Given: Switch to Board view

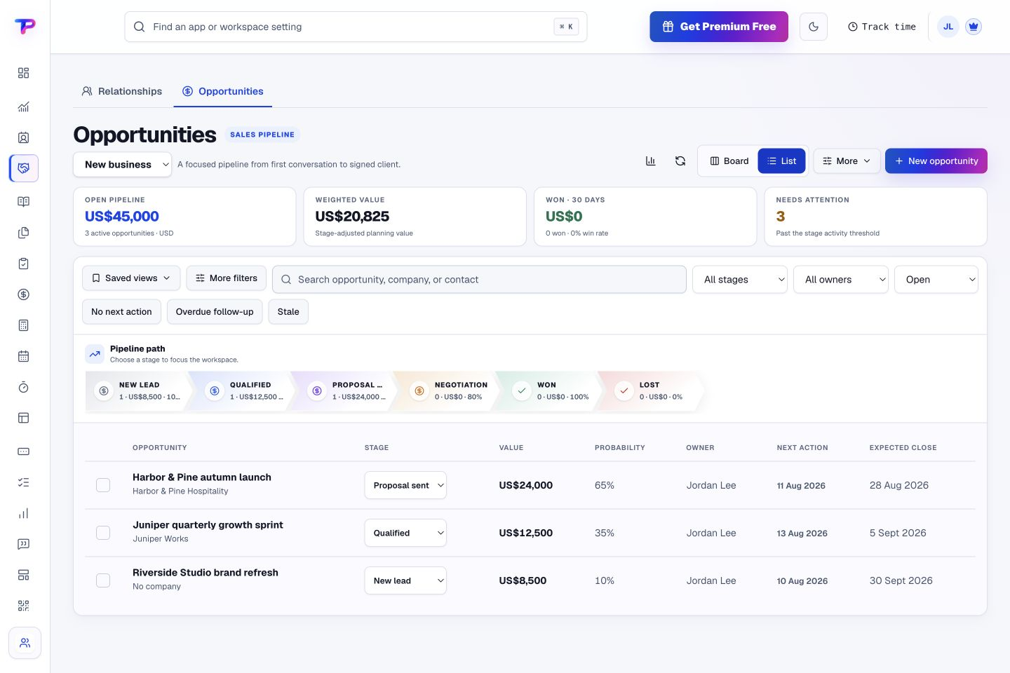Looking at the screenshot, I should click(729, 161).
